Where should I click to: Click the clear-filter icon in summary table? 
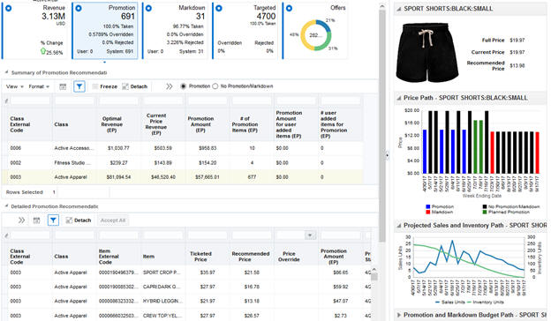click(6, 101)
